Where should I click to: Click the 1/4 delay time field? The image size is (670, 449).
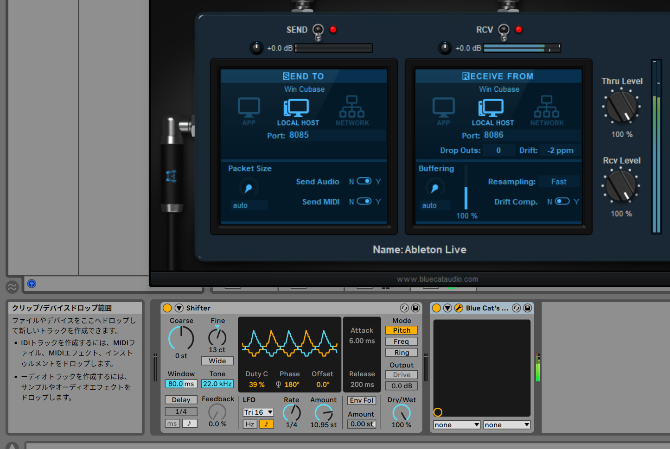pos(181,411)
